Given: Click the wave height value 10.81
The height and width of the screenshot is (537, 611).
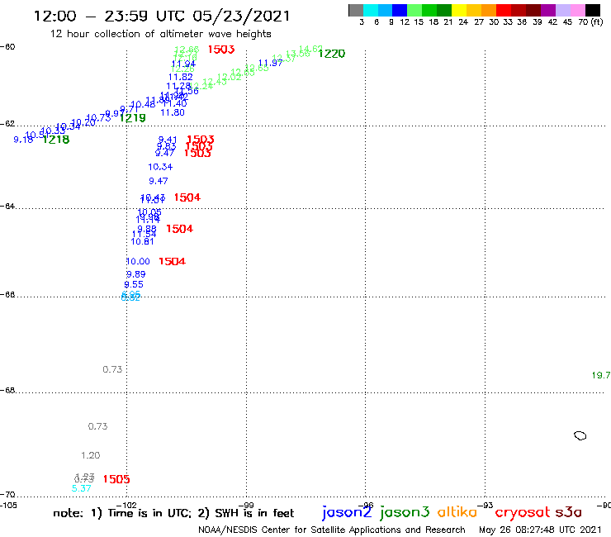Looking at the screenshot, I should point(142,242).
